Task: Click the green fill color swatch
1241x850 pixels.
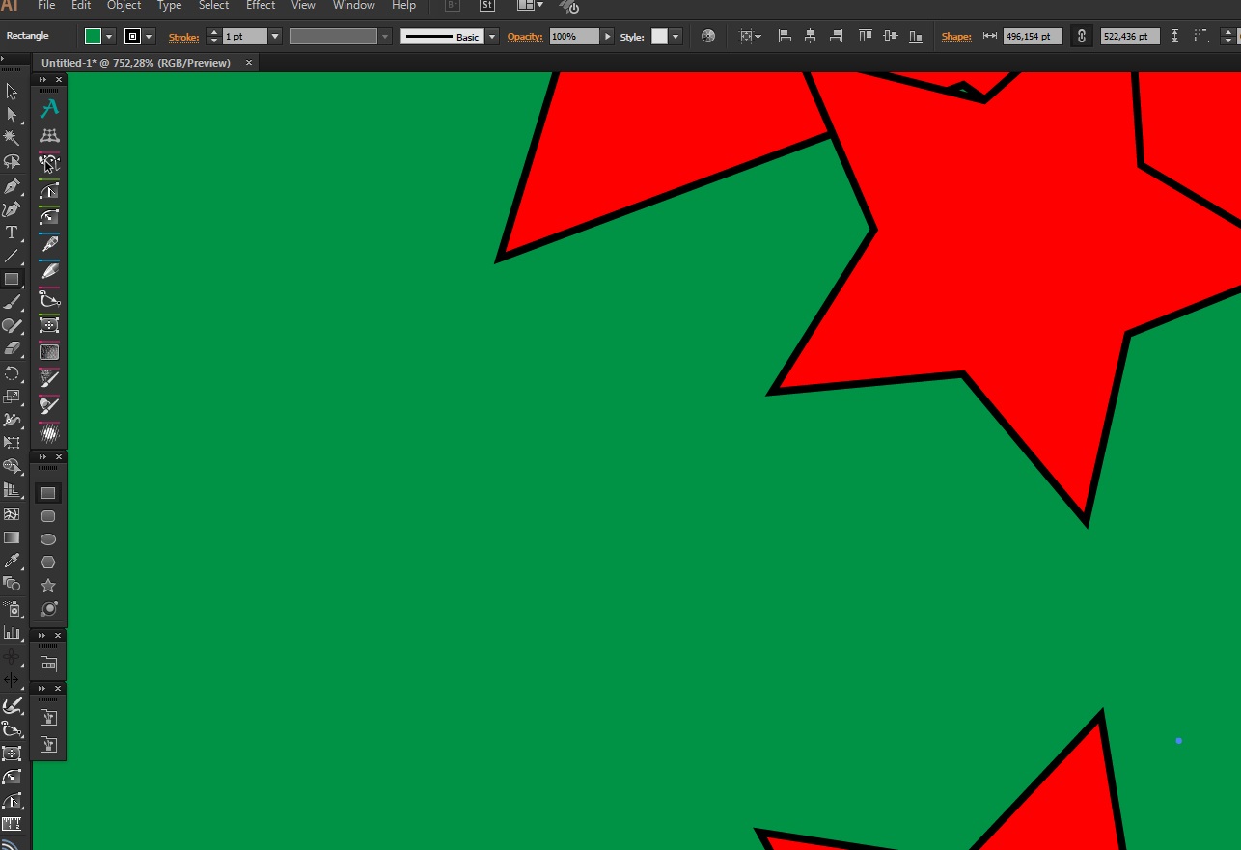Action: (93, 37)
